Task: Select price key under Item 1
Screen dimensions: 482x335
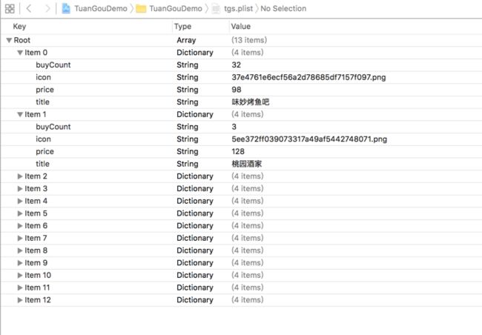Action: click(44, 151)
